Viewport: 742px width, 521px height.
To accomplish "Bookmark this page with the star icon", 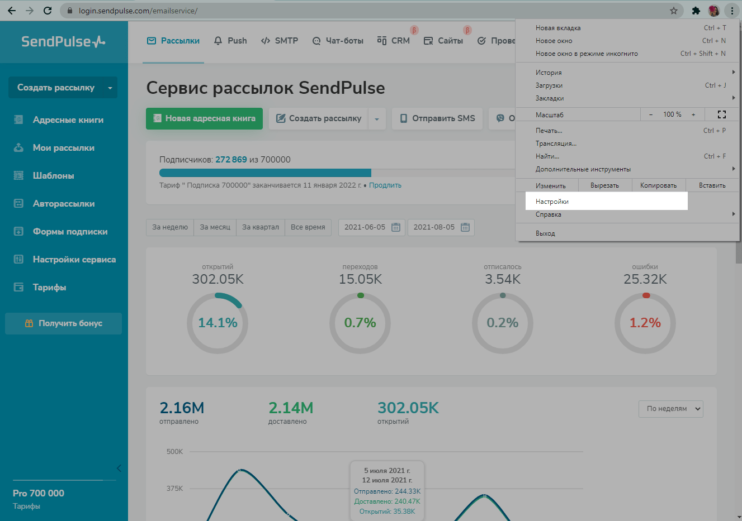I will (674, 11).
